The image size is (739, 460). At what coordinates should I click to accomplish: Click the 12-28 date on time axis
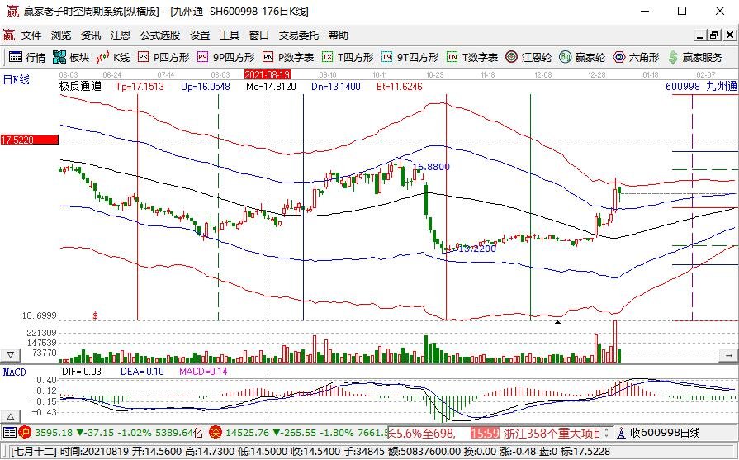[597, 75]
